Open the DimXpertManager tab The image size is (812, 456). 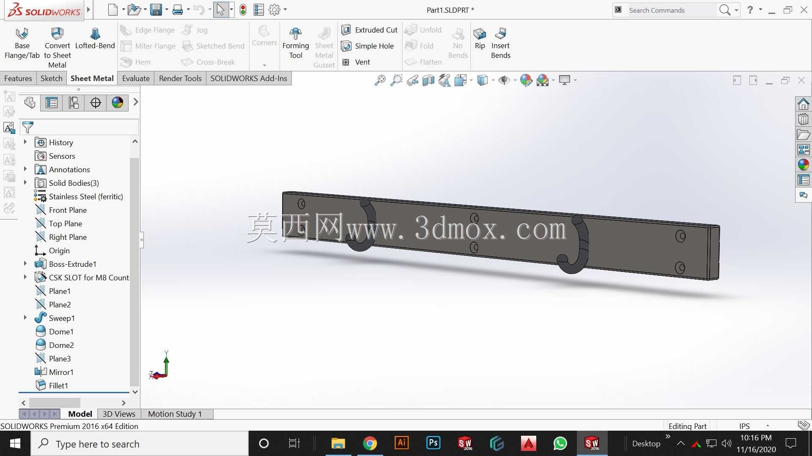click(x=96, y=103)
